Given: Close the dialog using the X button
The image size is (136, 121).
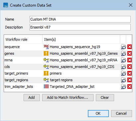Looking at the screenshot, I should [131, 5].
